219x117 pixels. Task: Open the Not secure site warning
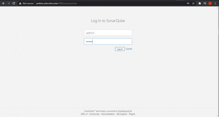26,3
